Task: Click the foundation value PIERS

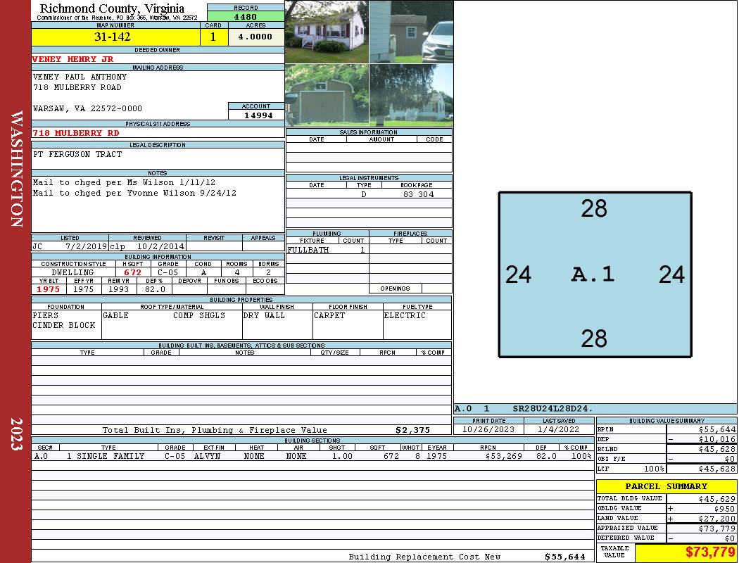Action: (46, 316)
